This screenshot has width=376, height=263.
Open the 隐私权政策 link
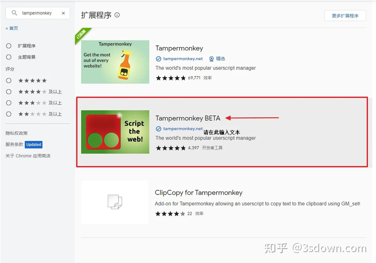pos(17,133)
